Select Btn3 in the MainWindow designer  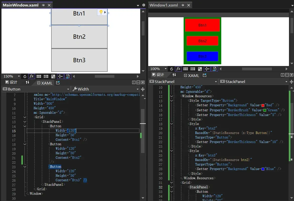(79, 60)
